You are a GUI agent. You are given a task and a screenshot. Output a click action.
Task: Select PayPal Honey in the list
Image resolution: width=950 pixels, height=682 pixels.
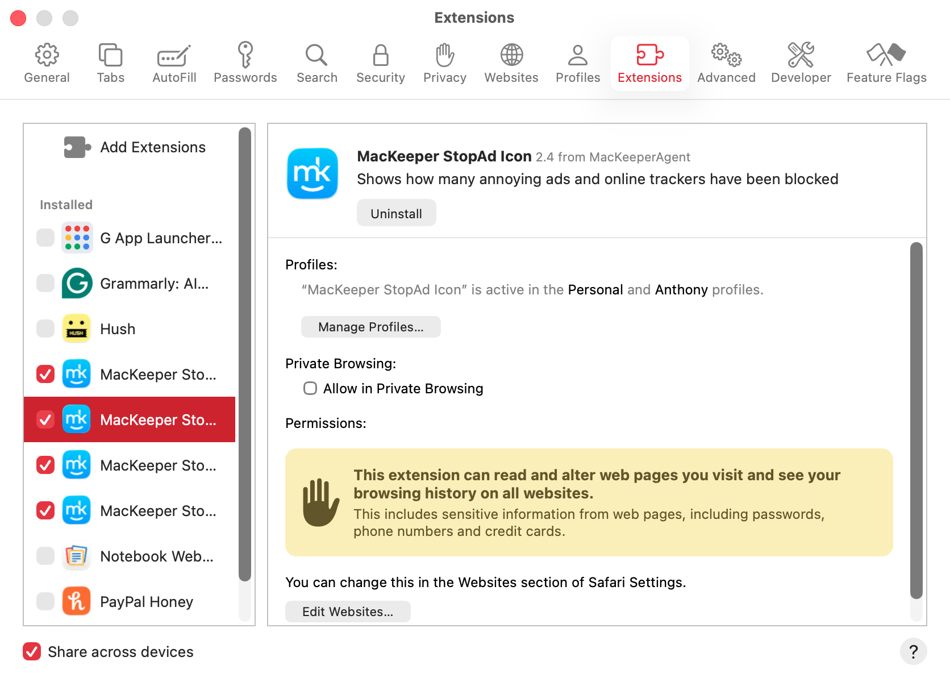click(130, 601)
